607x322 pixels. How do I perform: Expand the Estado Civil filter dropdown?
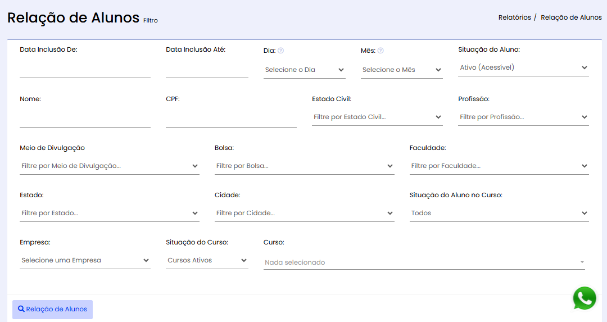point(377,117)
